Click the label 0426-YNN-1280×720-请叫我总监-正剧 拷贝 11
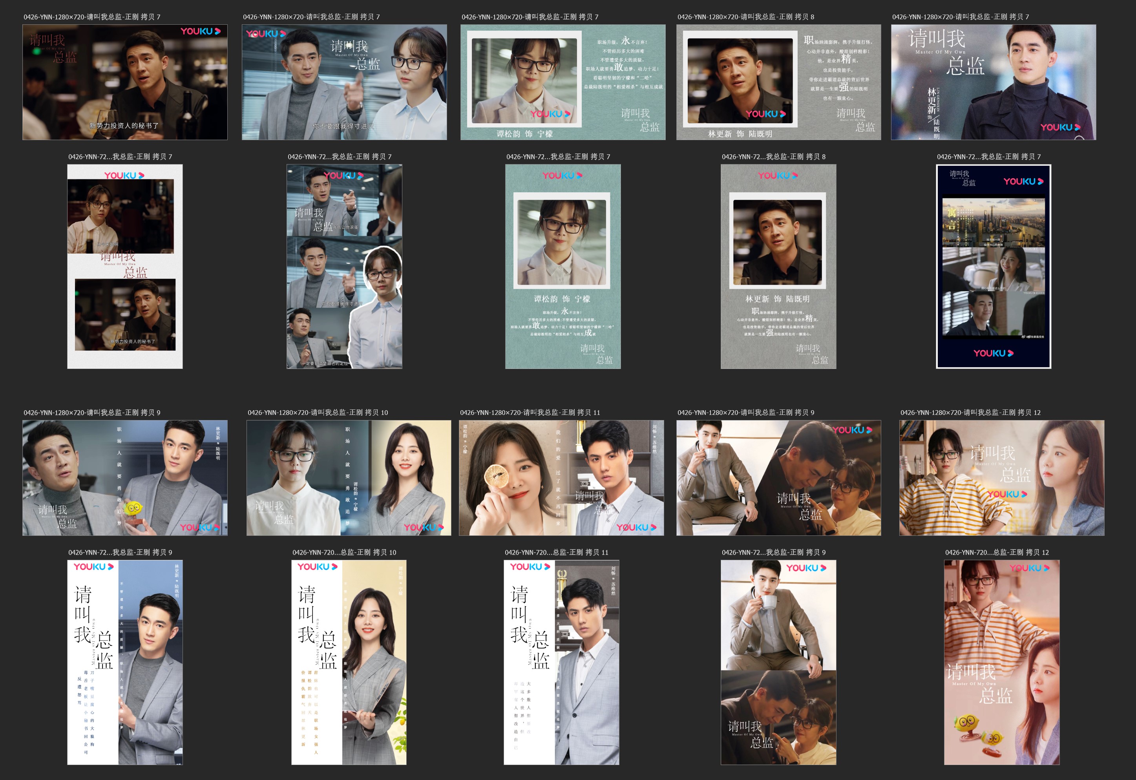The height and width of the screenshot is (780, 1136). 530,413
